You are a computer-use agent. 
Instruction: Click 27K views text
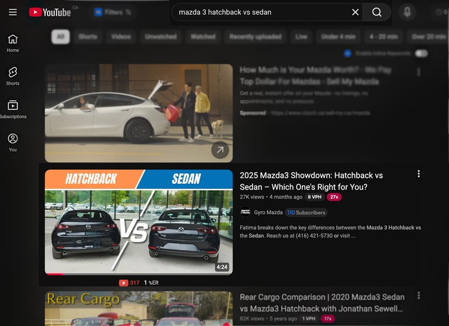[252, 197]
